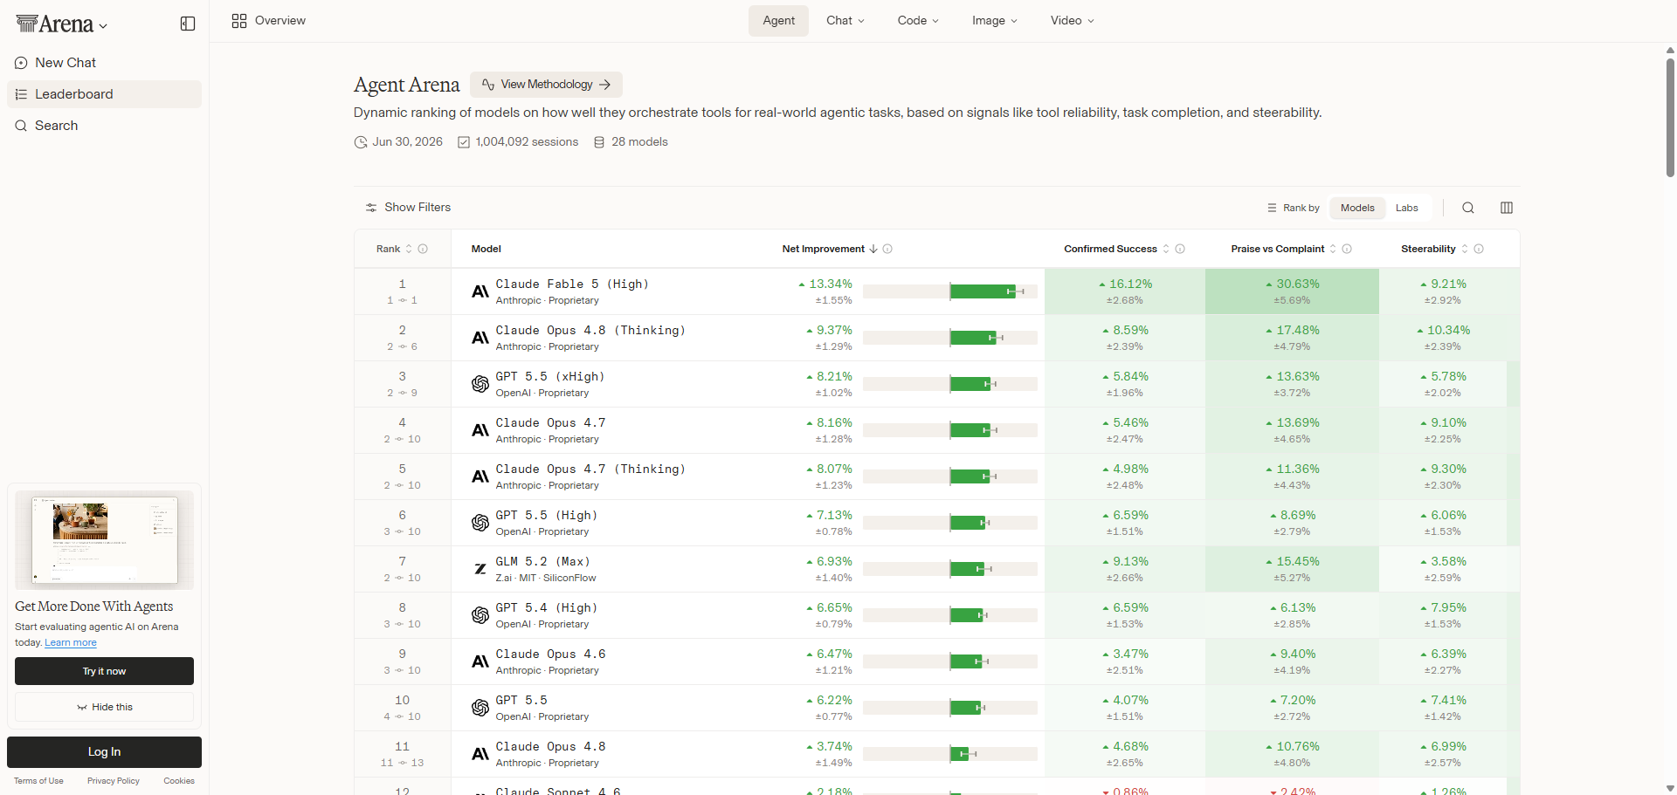Click View Methodology button

tap(546, 85)
